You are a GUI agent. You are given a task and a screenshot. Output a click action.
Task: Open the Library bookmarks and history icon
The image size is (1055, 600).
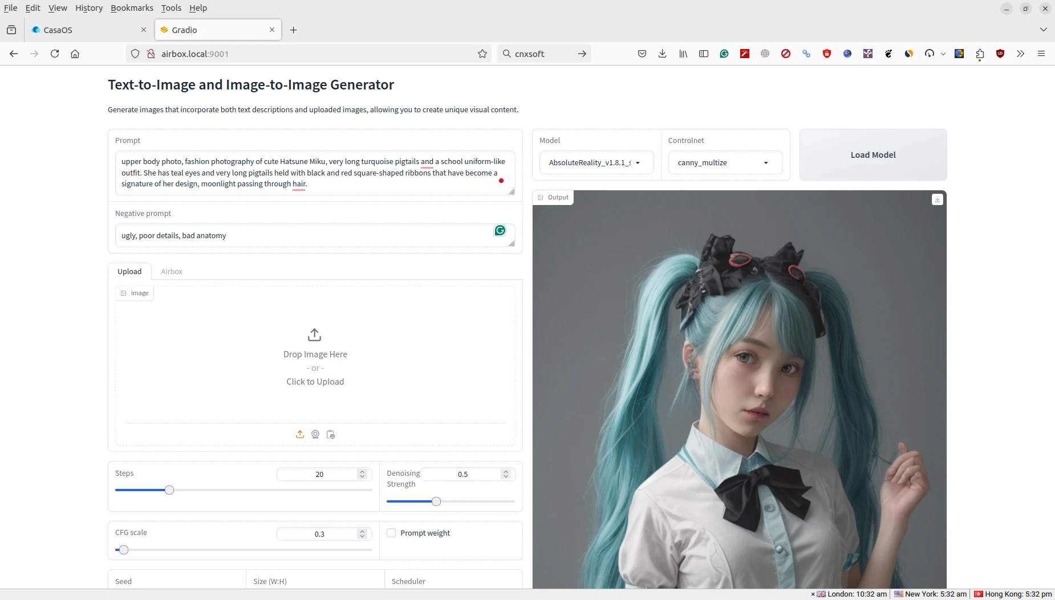pos(683,54)
